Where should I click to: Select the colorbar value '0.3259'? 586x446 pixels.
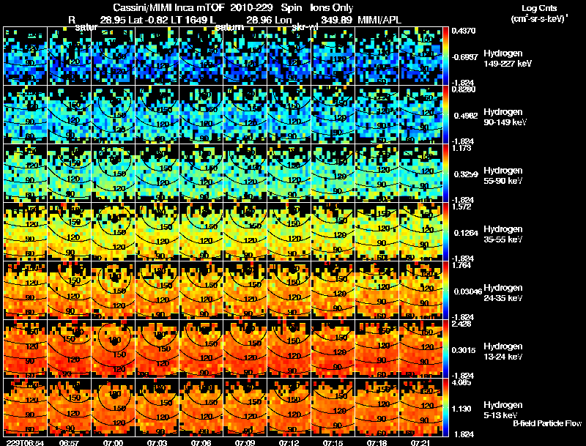point(466,174)
